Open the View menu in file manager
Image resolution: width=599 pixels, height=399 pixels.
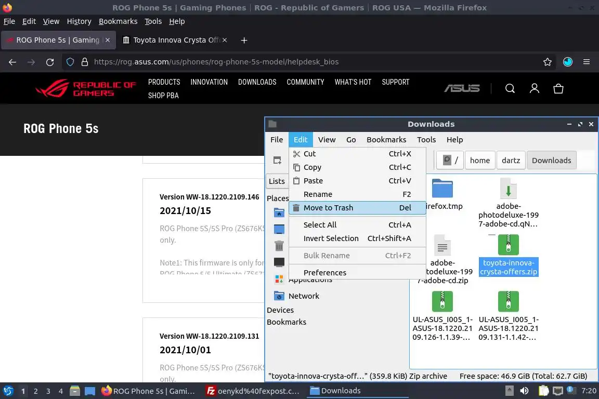tap(327, 140)
